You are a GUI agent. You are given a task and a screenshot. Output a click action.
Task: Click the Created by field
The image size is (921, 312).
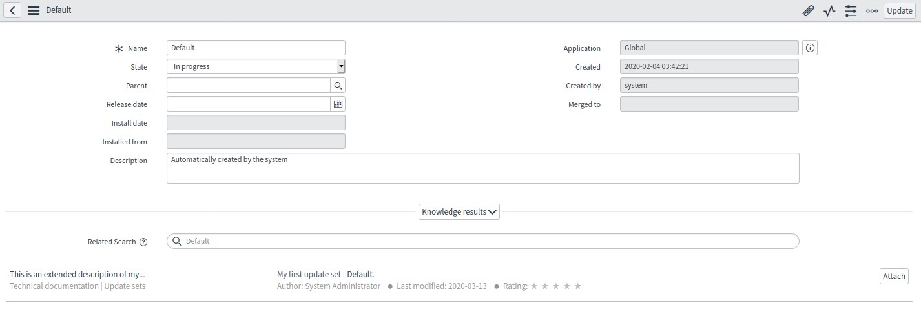[x=709, y=85]
